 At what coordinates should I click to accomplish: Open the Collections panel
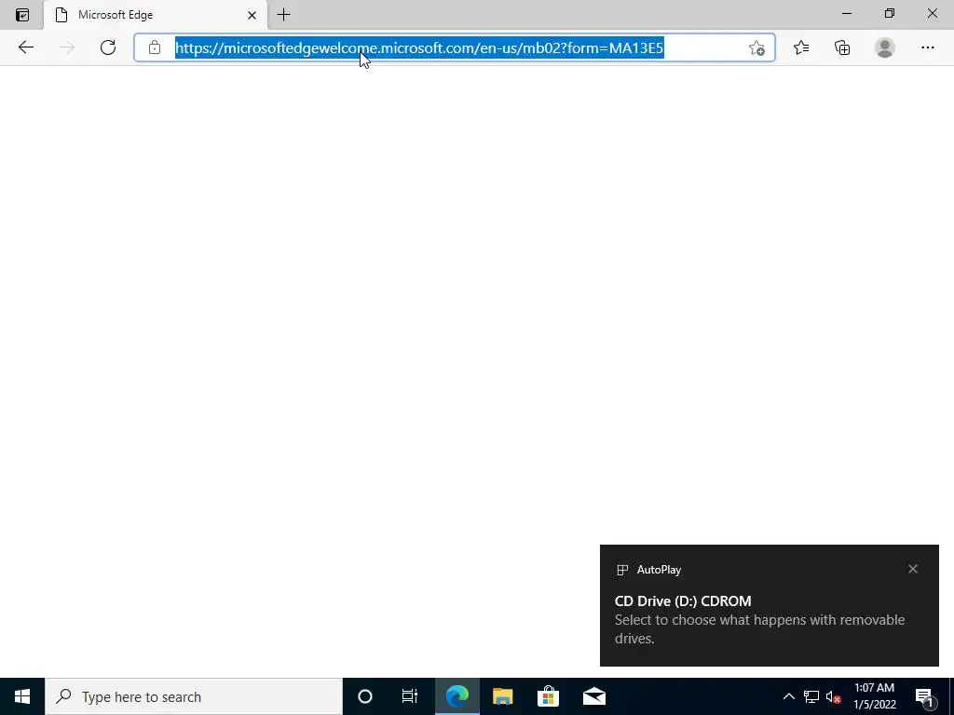842,47
